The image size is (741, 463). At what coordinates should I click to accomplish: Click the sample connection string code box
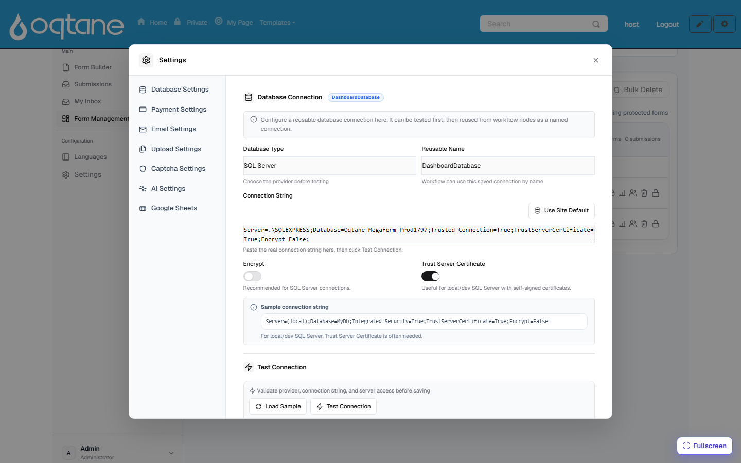[424, 322]
